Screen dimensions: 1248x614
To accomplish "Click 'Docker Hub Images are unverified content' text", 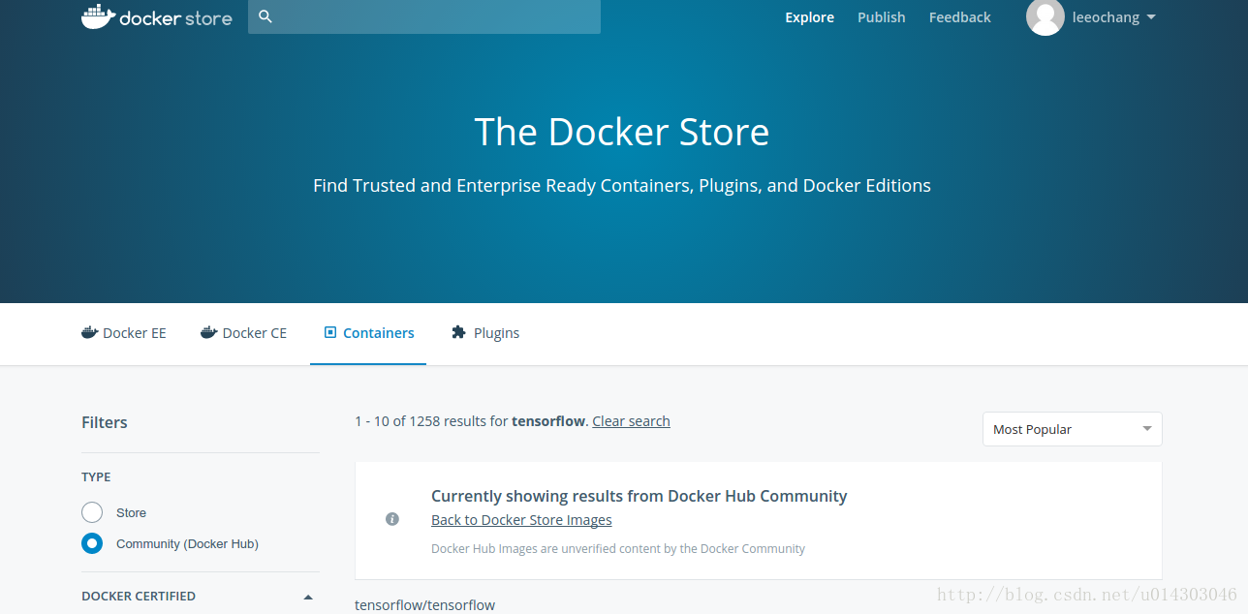I will click(618, 548).
